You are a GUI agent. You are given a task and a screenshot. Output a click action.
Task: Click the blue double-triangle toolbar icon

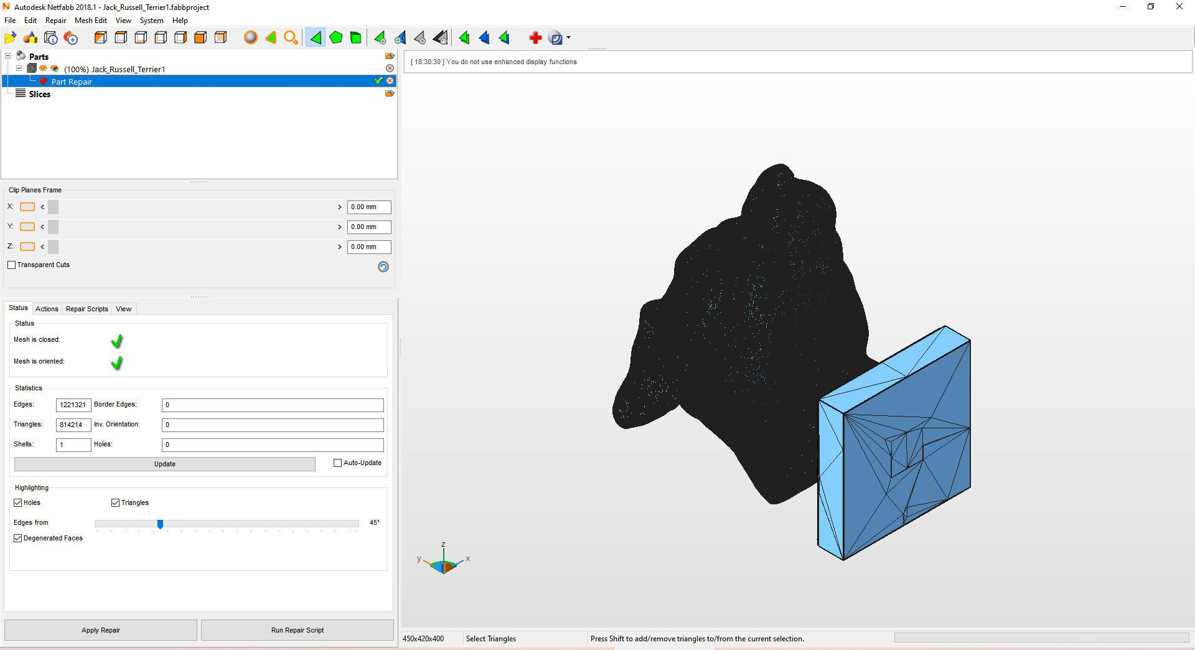[x=484, y=38]
